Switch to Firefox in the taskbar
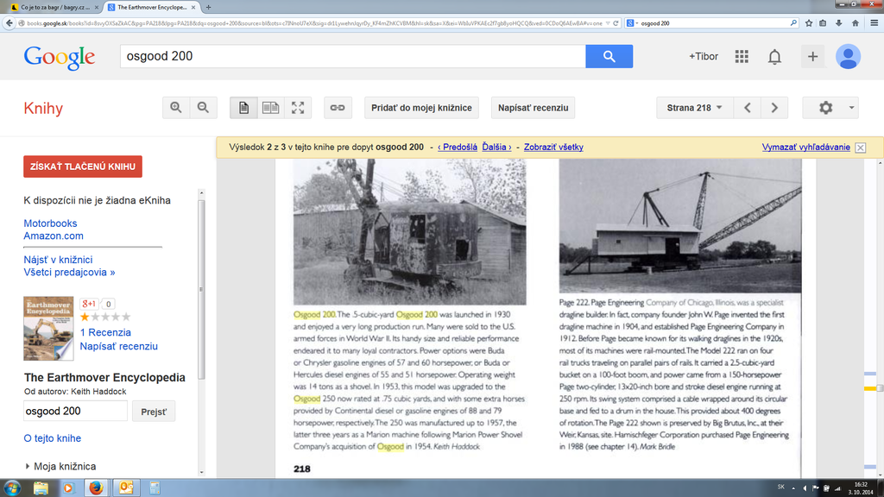Screen dimensions: 884x497 [x=97, y=488]
